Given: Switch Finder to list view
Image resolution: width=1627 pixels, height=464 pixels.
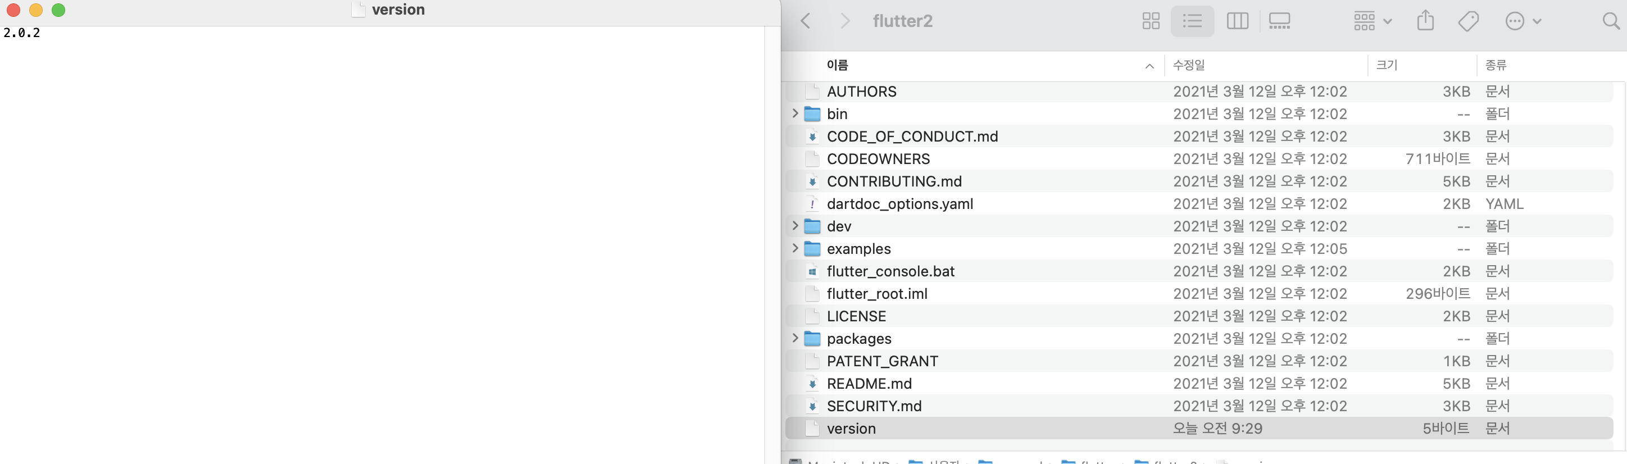Looking at the screenshot, I should click(x=1192, y=21).
